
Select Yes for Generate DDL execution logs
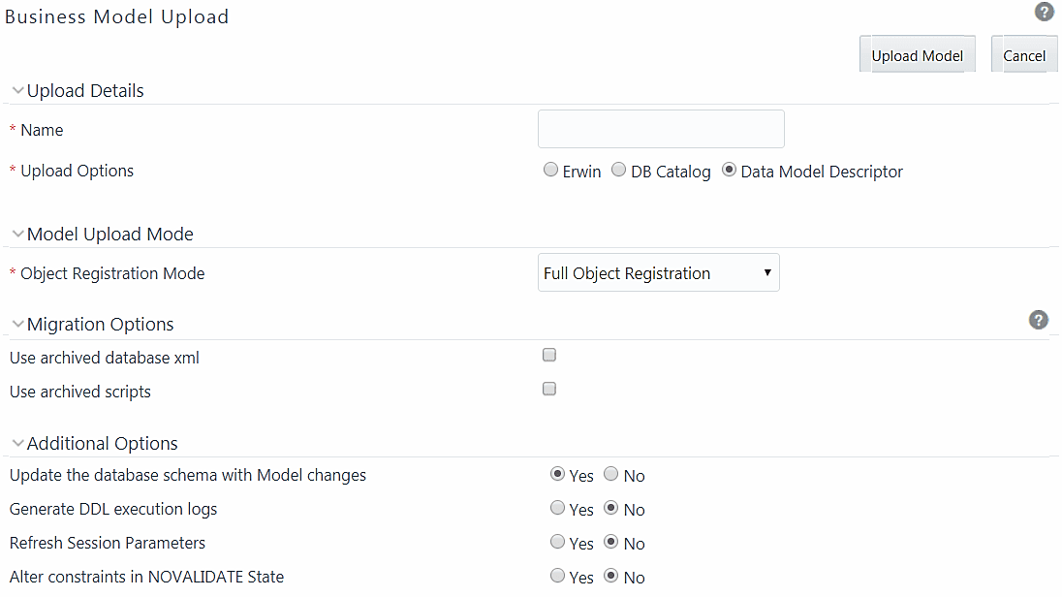[557, 507]
